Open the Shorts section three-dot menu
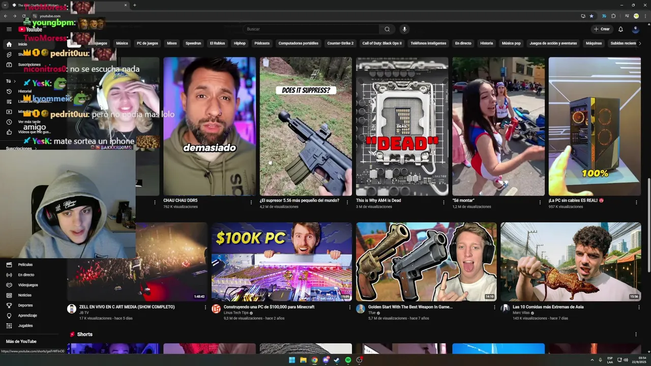This screenshot has width=651, height=366. tap(636, 334)
